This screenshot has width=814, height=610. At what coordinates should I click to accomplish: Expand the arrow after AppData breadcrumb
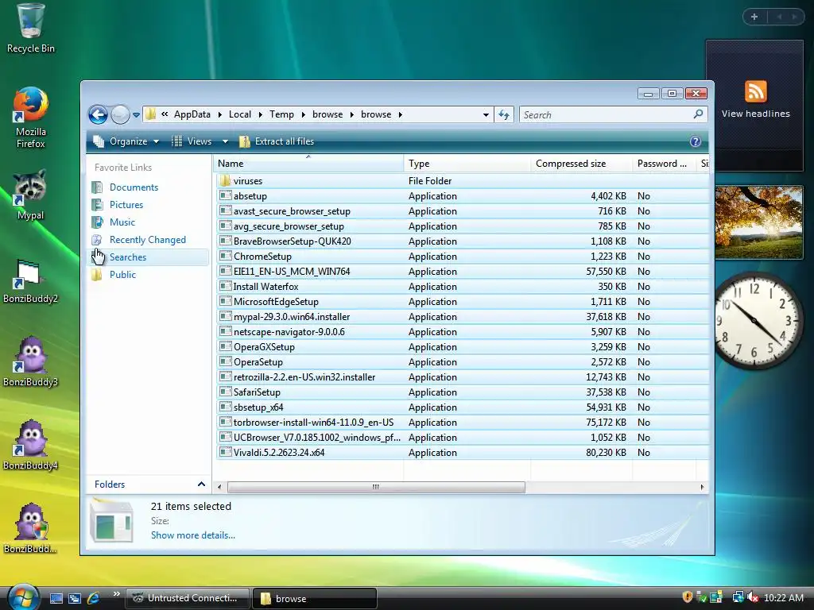(x=219, y=114)
